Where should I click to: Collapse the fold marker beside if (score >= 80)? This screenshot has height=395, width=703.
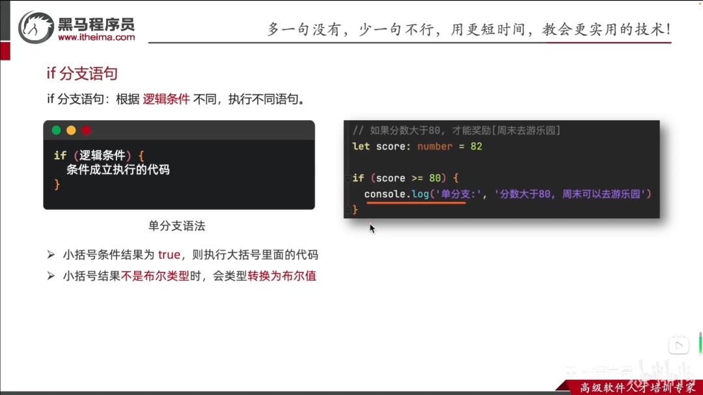point(348,178)
